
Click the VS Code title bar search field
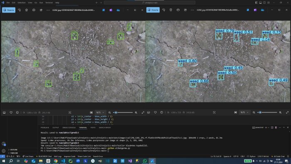pos(150,2)
